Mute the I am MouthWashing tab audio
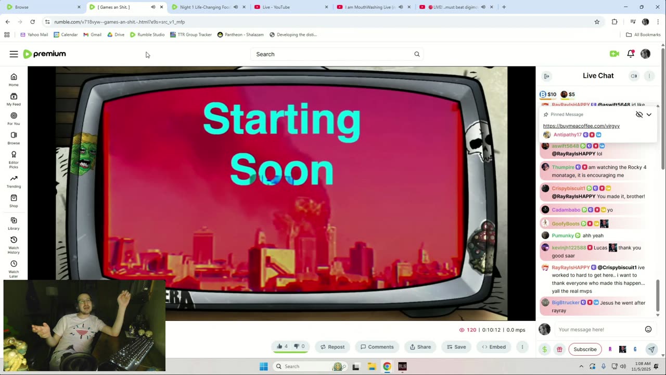Image resolution: width=666 pixels, height=375 pixels. [401, 7]
